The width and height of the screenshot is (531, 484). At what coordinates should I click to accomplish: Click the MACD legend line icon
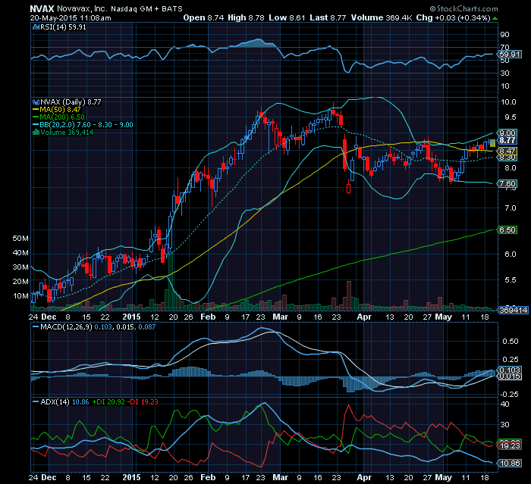[36, 327]
